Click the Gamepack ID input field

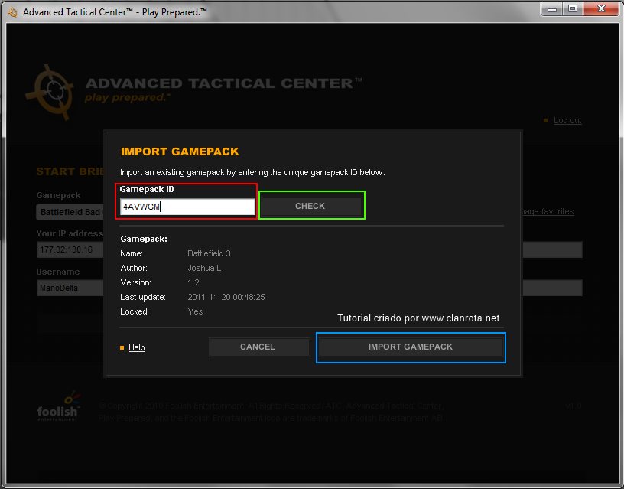187,207
